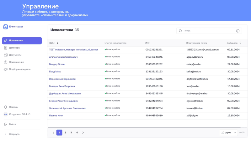Click the horizontal table scrollbar
This screenshot has height=141, width=251.
coord(144,128)
